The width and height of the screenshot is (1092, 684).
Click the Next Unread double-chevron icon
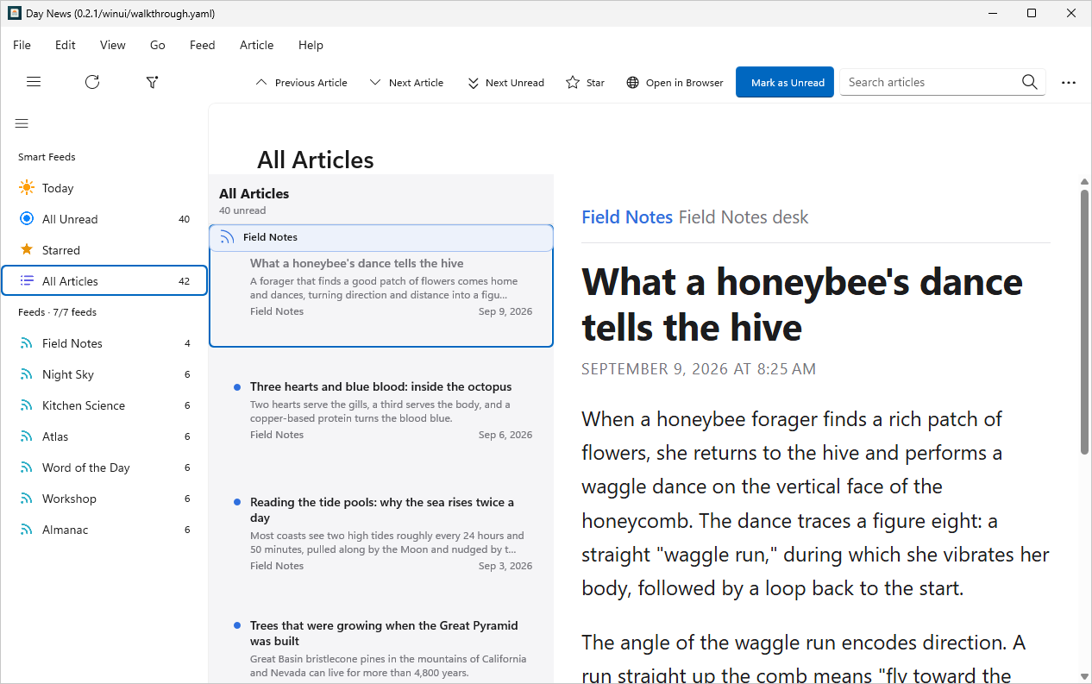[473, 83]
